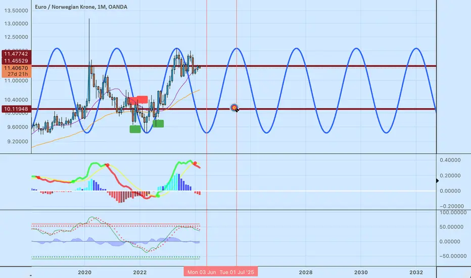This screenshot has height=278, width=471.
Task: Click the 2020 label on time axis
Action: (x=84, y=272)
